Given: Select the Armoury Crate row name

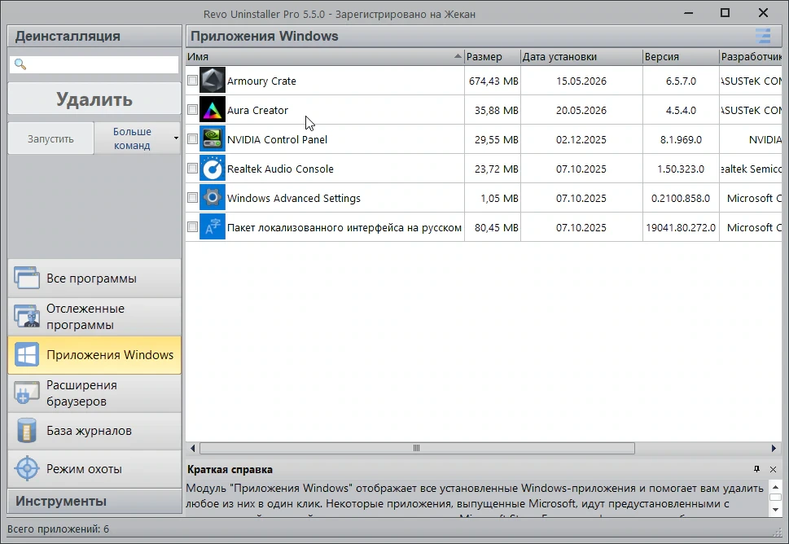Looking at the screenshot, I should coord(261,81).
